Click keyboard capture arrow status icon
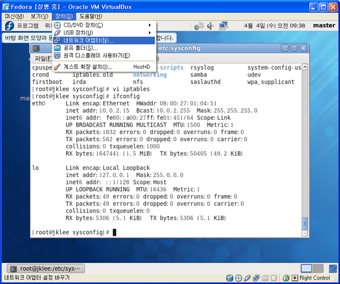The height and width of the screenshot is (284, 340). 295,278
